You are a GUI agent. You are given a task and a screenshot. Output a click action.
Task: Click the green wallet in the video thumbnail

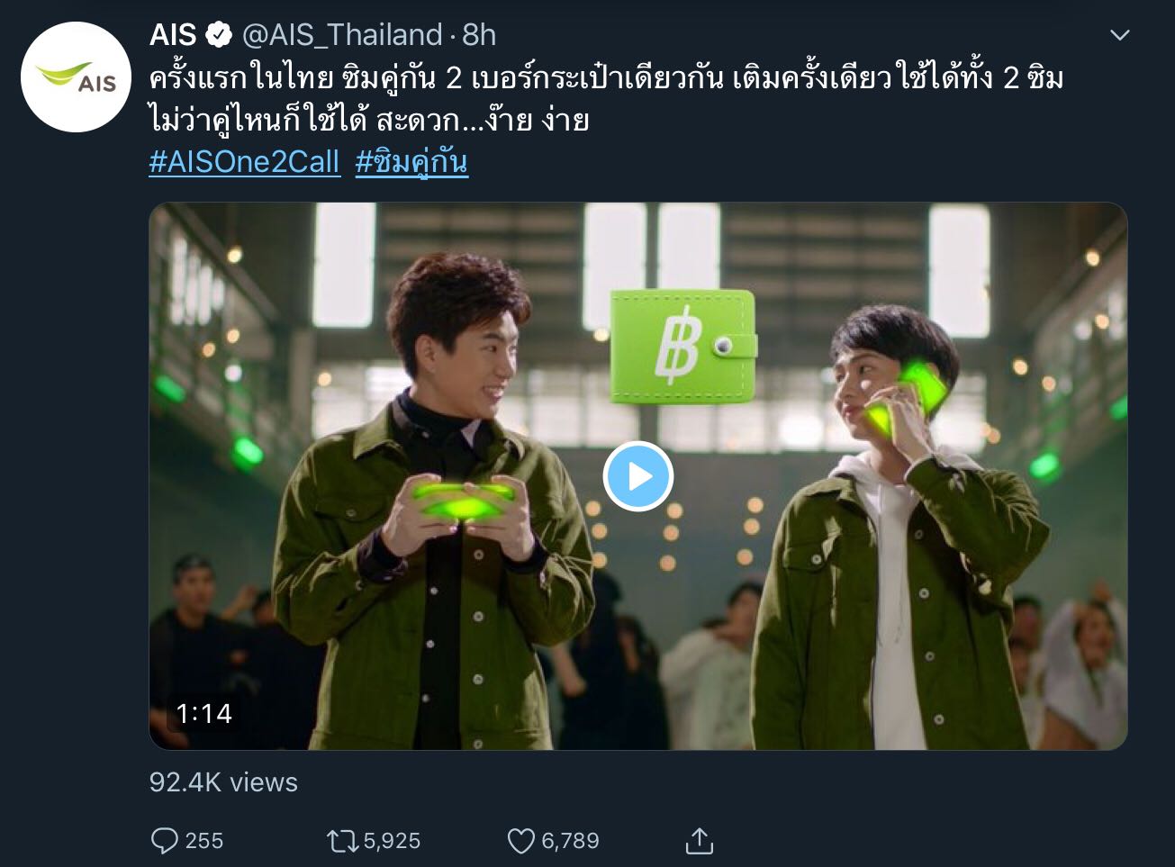pos(683,347)
